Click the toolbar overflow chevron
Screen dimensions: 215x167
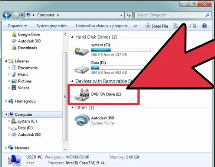click(x=135, y=26)
